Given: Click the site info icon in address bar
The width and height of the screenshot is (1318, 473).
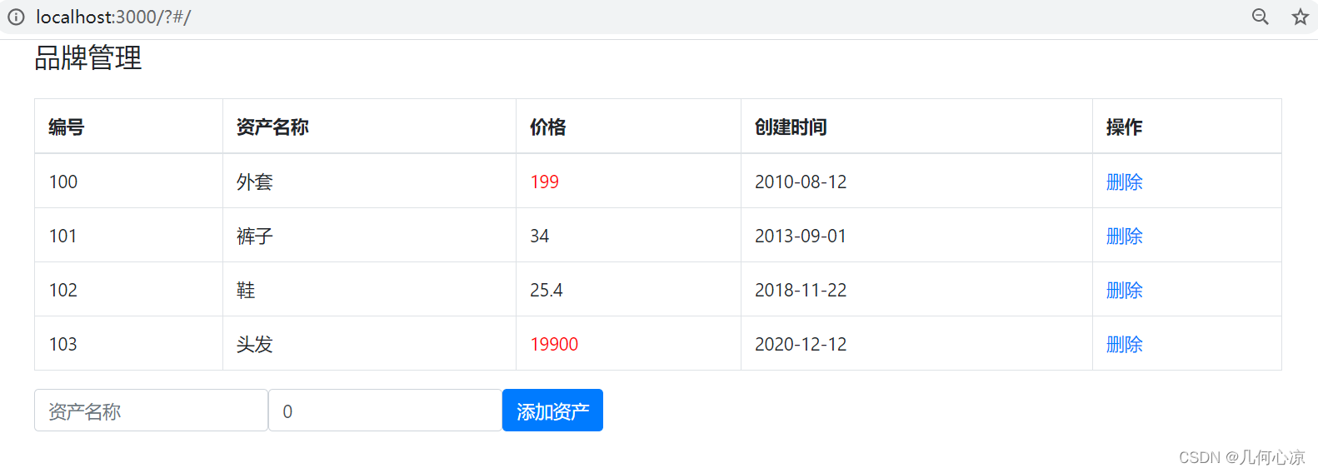Looking at the screenshot, I should click(x=16, y=17).
